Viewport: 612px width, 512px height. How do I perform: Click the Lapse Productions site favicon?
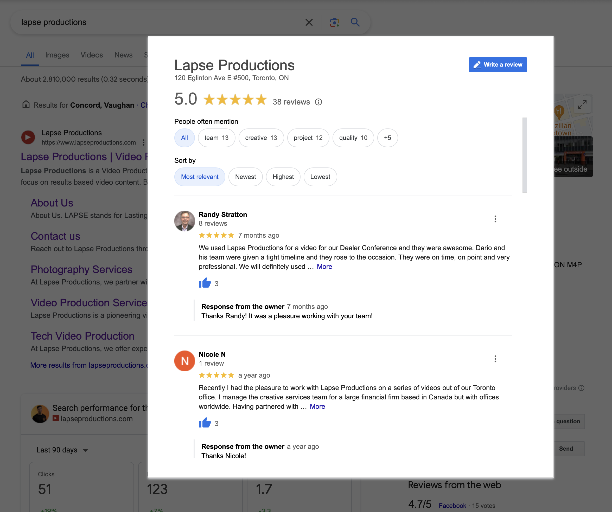click(28, 137)
